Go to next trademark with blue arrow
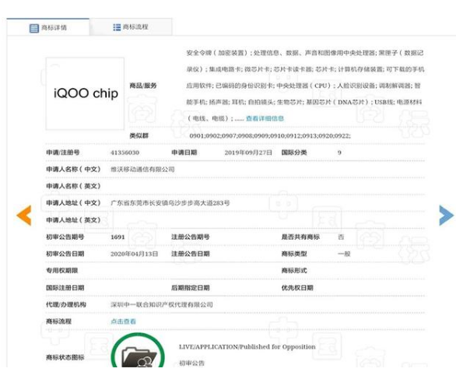456x372 pixels. [446, 216]
